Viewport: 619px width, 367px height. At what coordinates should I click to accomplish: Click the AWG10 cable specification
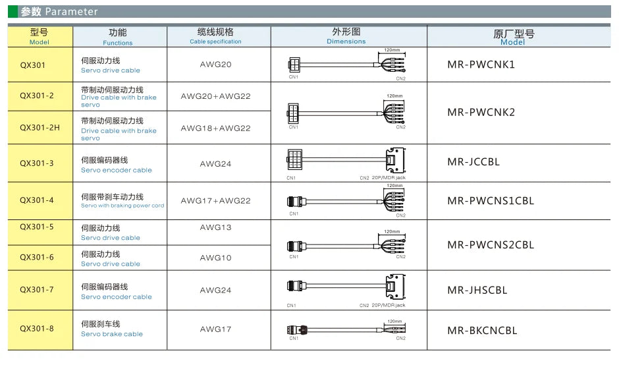tap(215, 258)
